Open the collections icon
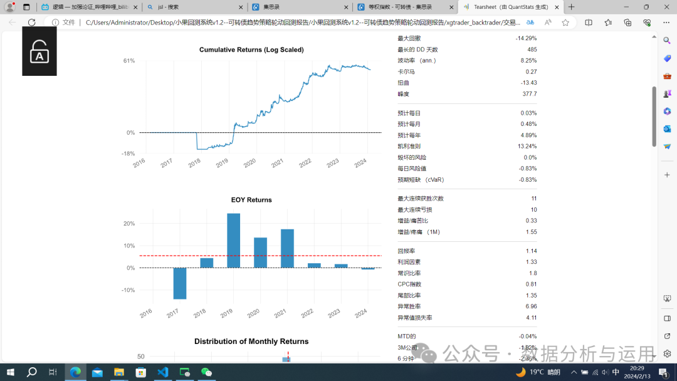The width and height of the screenshot is (677, 381). [627, 23]
